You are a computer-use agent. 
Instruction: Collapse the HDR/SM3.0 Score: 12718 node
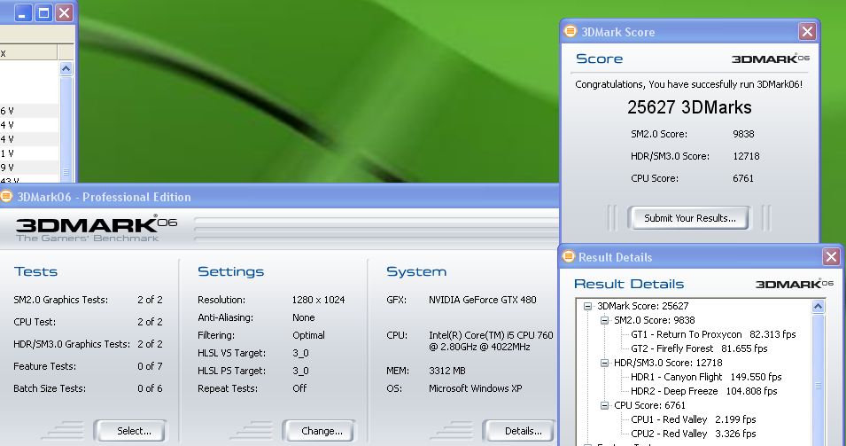tap(604, 363)
